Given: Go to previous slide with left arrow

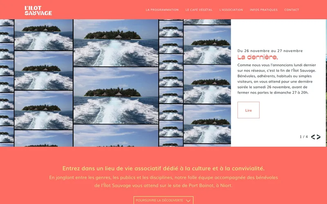Looking at the screenshot, I should 313,137.
